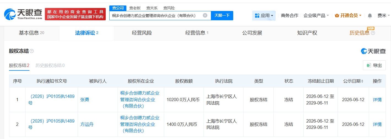Open the 公司发展 tab
This screenshot has width=391, height=139.
[252, 33]
